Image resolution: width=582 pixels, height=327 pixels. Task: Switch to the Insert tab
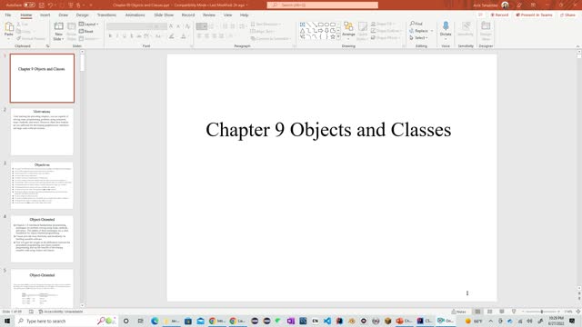coord(45,15)
